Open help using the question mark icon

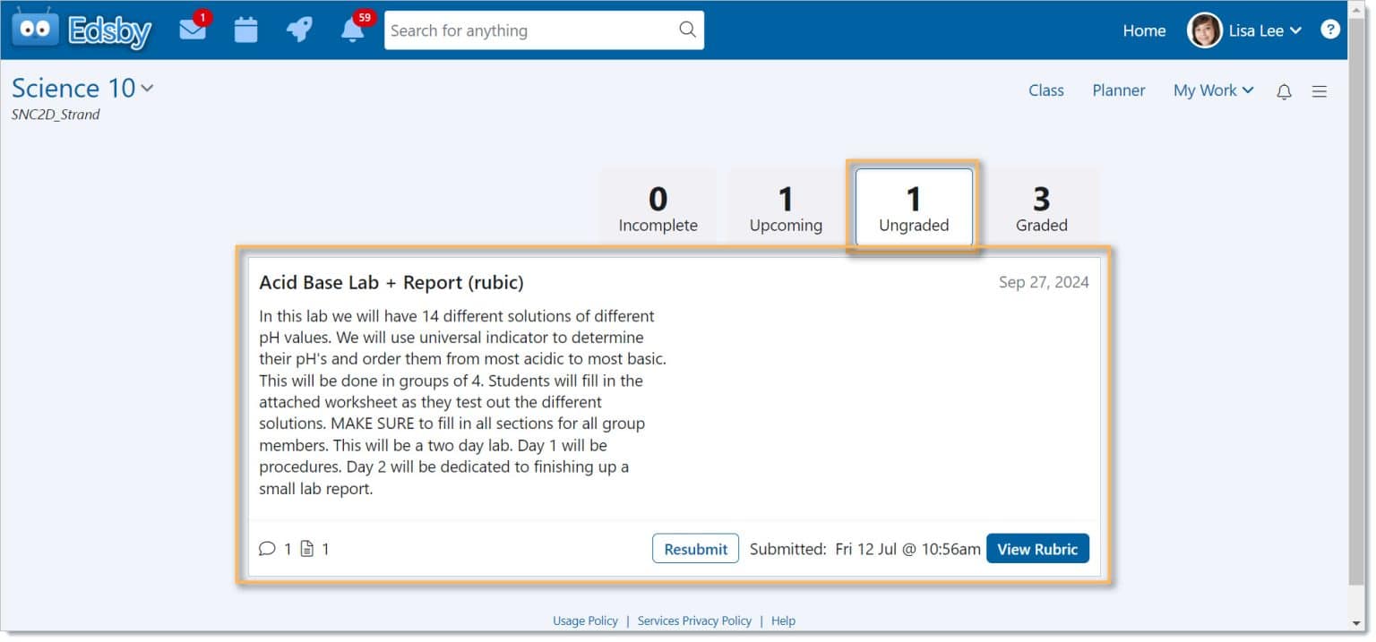(x=1330, y=29)
